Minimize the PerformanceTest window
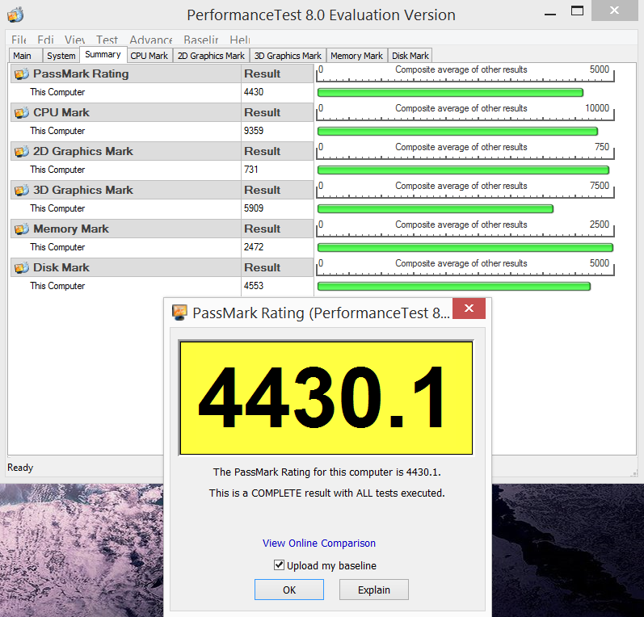This screenshot has height=617, width=644. [x=550, y=15]
